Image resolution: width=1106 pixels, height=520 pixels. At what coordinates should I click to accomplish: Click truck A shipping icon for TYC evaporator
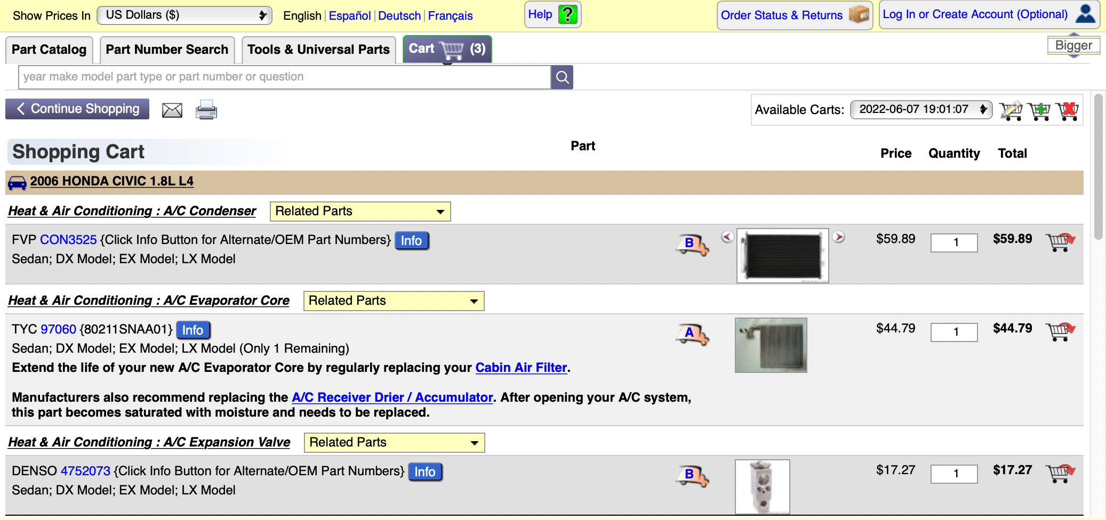click(x=693, y=334)
